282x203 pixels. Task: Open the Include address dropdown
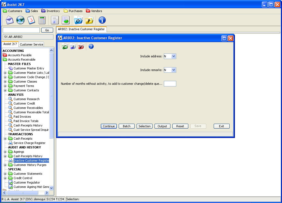pyautogui.click(x=173, y=56)
